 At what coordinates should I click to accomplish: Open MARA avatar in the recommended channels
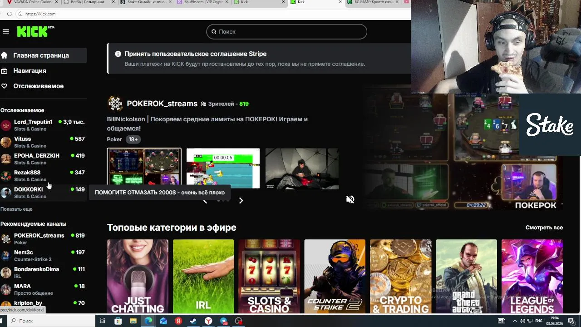pos(6,289)
